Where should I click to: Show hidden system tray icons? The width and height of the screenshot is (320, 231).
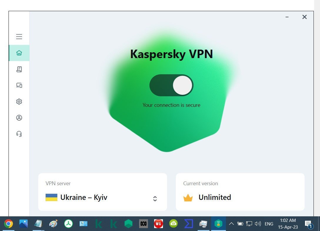click(231, 224)
